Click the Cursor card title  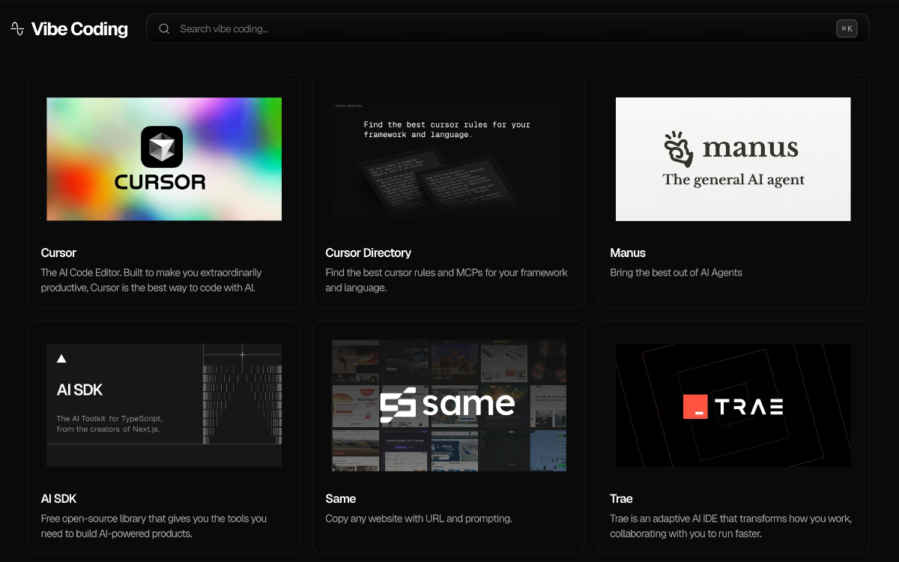point(58,253)
